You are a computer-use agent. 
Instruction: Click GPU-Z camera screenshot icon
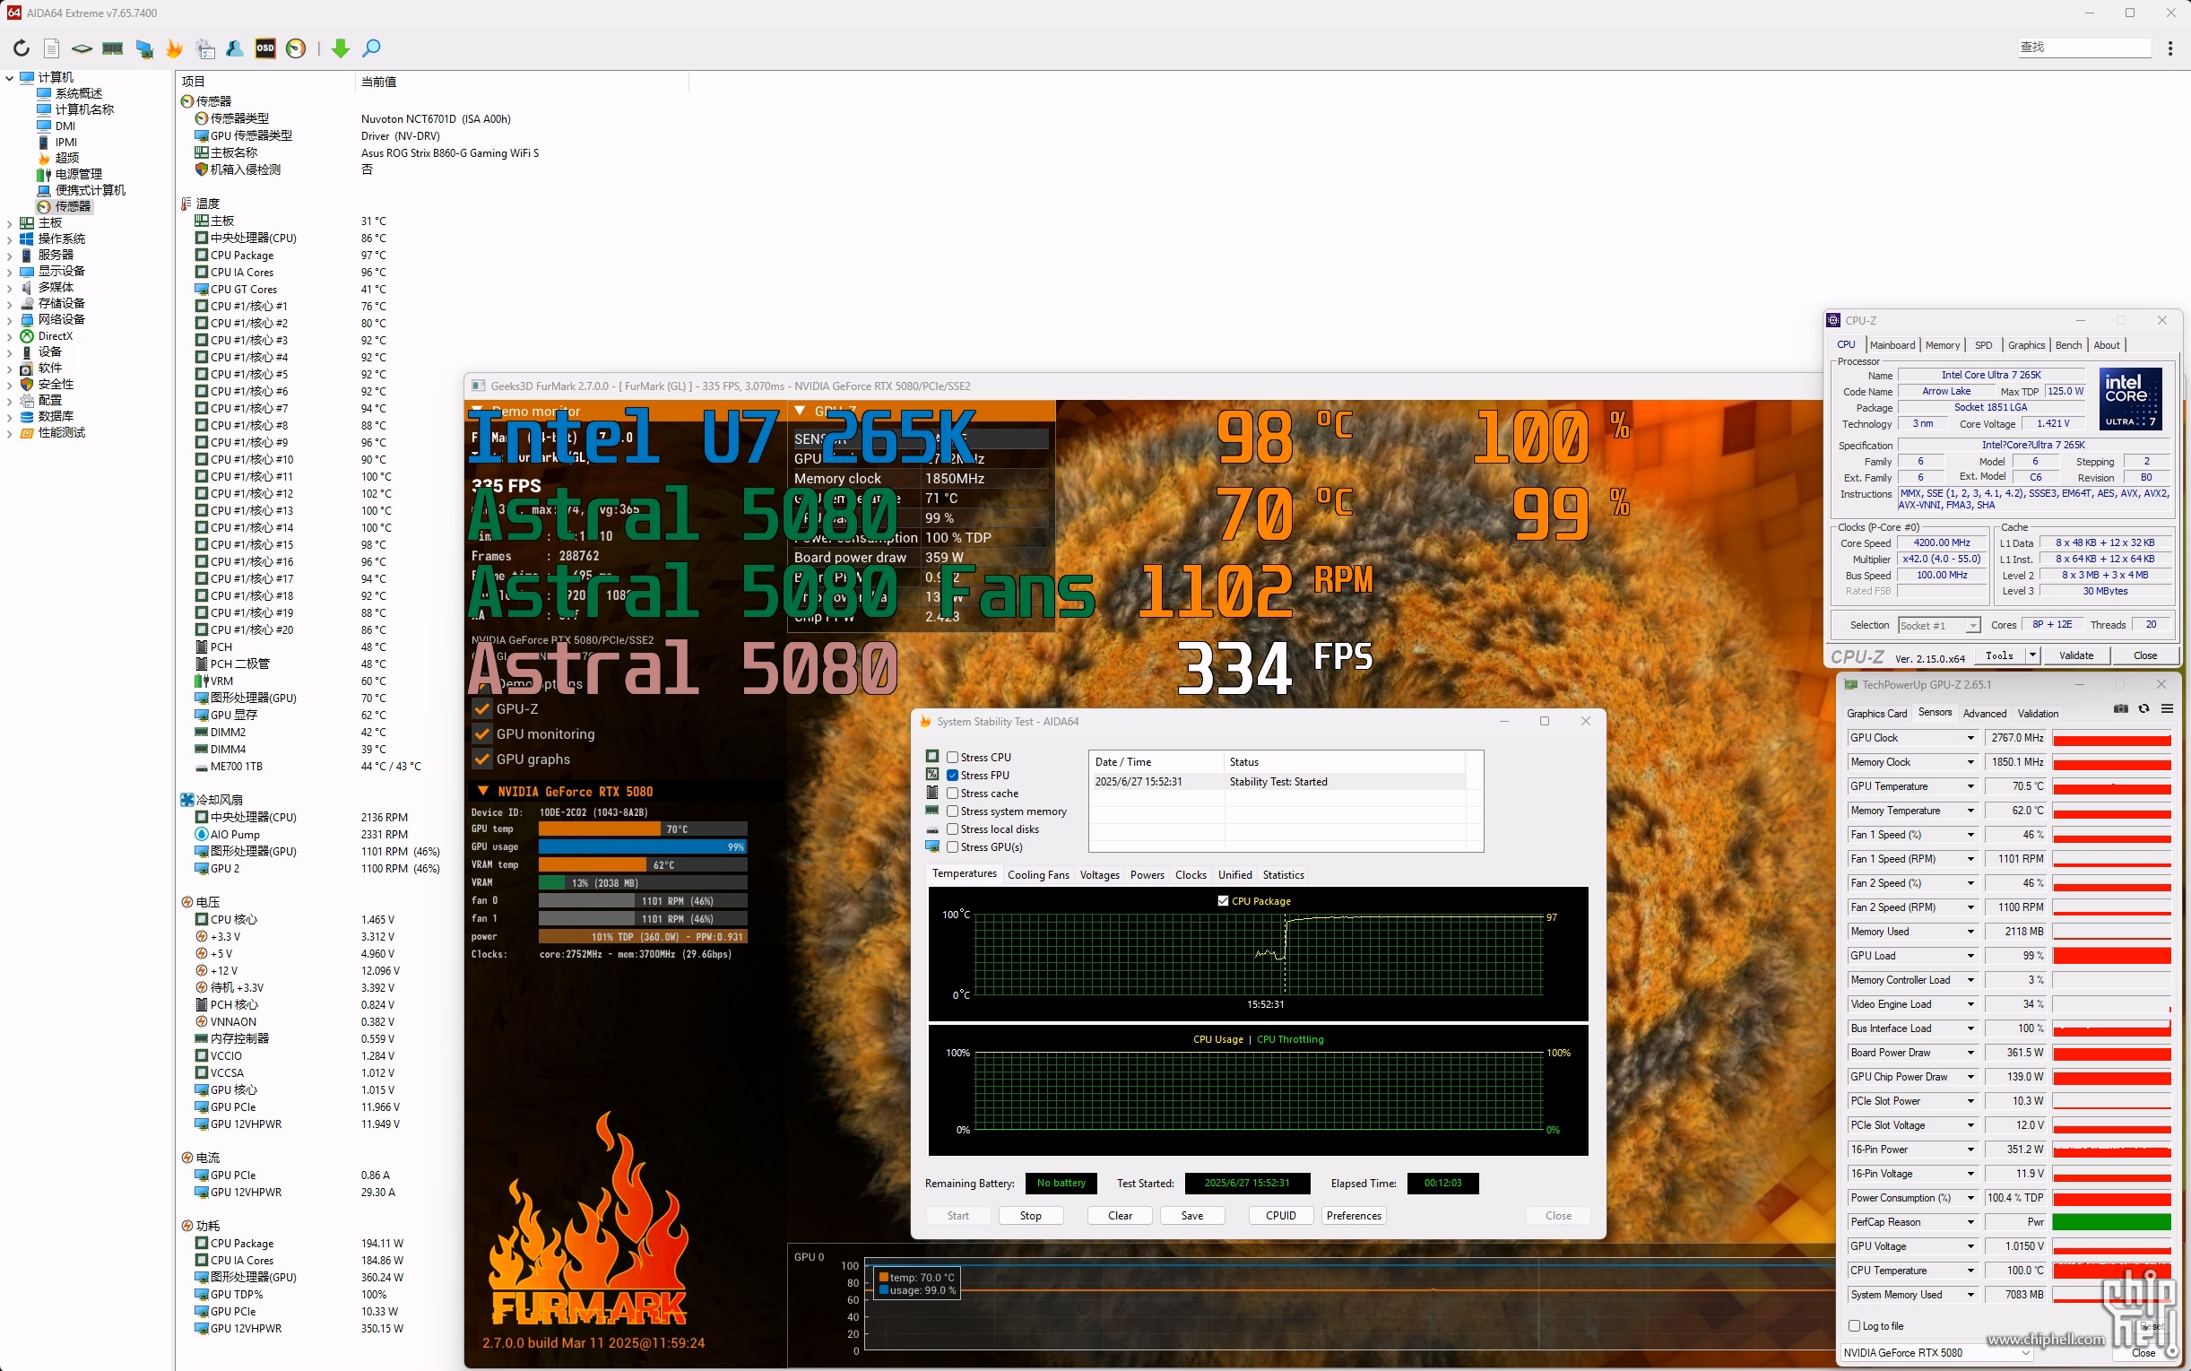click(x=2120, y=708)
